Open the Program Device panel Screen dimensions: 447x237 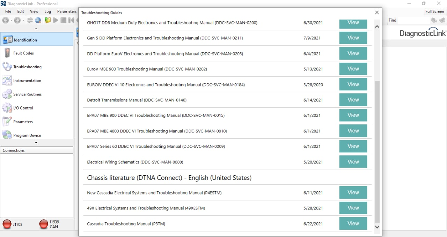[x=37, y=135]
